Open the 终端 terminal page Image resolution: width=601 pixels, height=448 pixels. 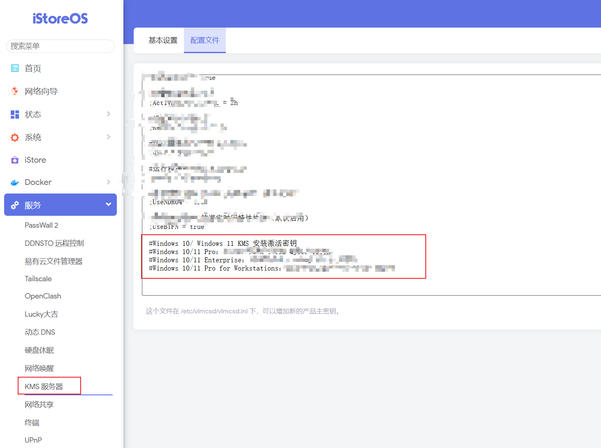pos(32,423)
